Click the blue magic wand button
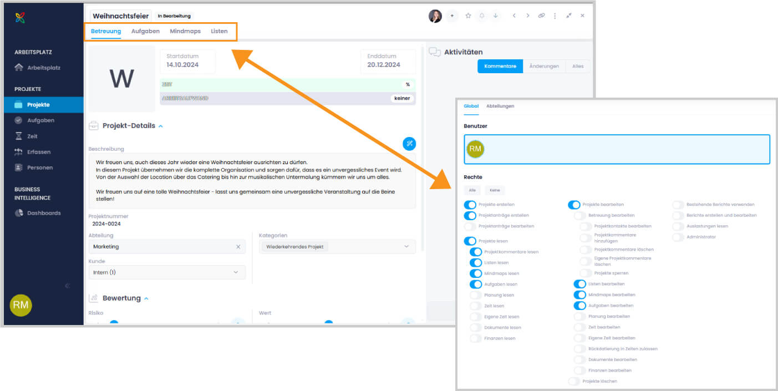The image size is (778, 391). click(409, 144)
